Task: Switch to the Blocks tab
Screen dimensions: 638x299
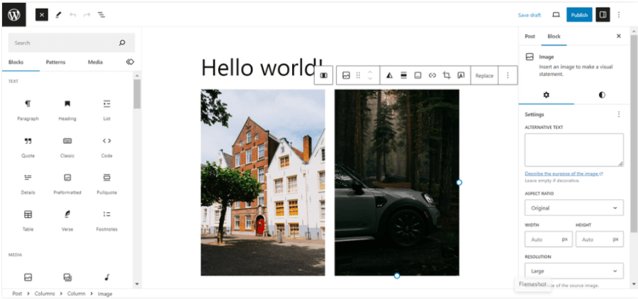Action: coord(16,62)
